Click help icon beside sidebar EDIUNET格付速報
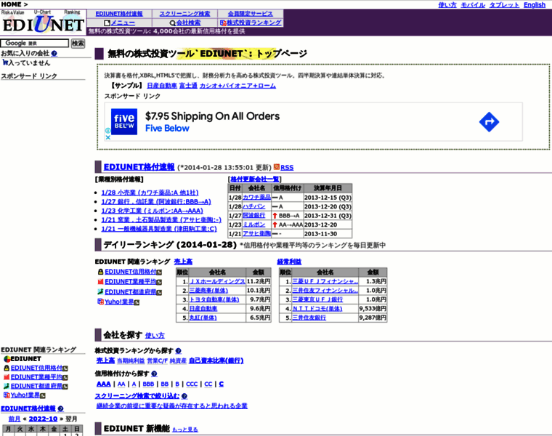Screen dimensions: 552x436 [60, 408]
